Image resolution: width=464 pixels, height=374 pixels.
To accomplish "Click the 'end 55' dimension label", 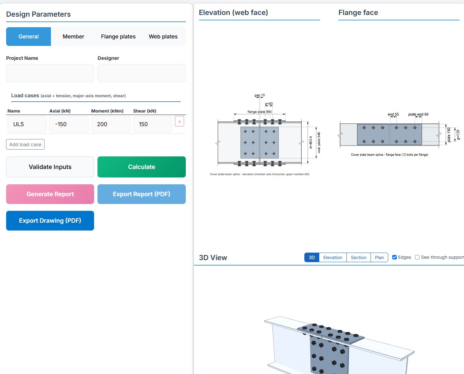I will click(393, 115).
